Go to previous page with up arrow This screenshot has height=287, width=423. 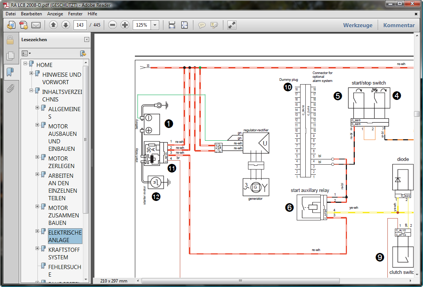tap(53, 25)
